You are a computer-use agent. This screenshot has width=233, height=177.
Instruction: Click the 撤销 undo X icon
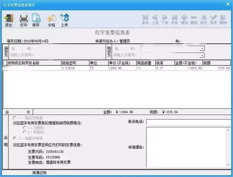tap(223, 20)
